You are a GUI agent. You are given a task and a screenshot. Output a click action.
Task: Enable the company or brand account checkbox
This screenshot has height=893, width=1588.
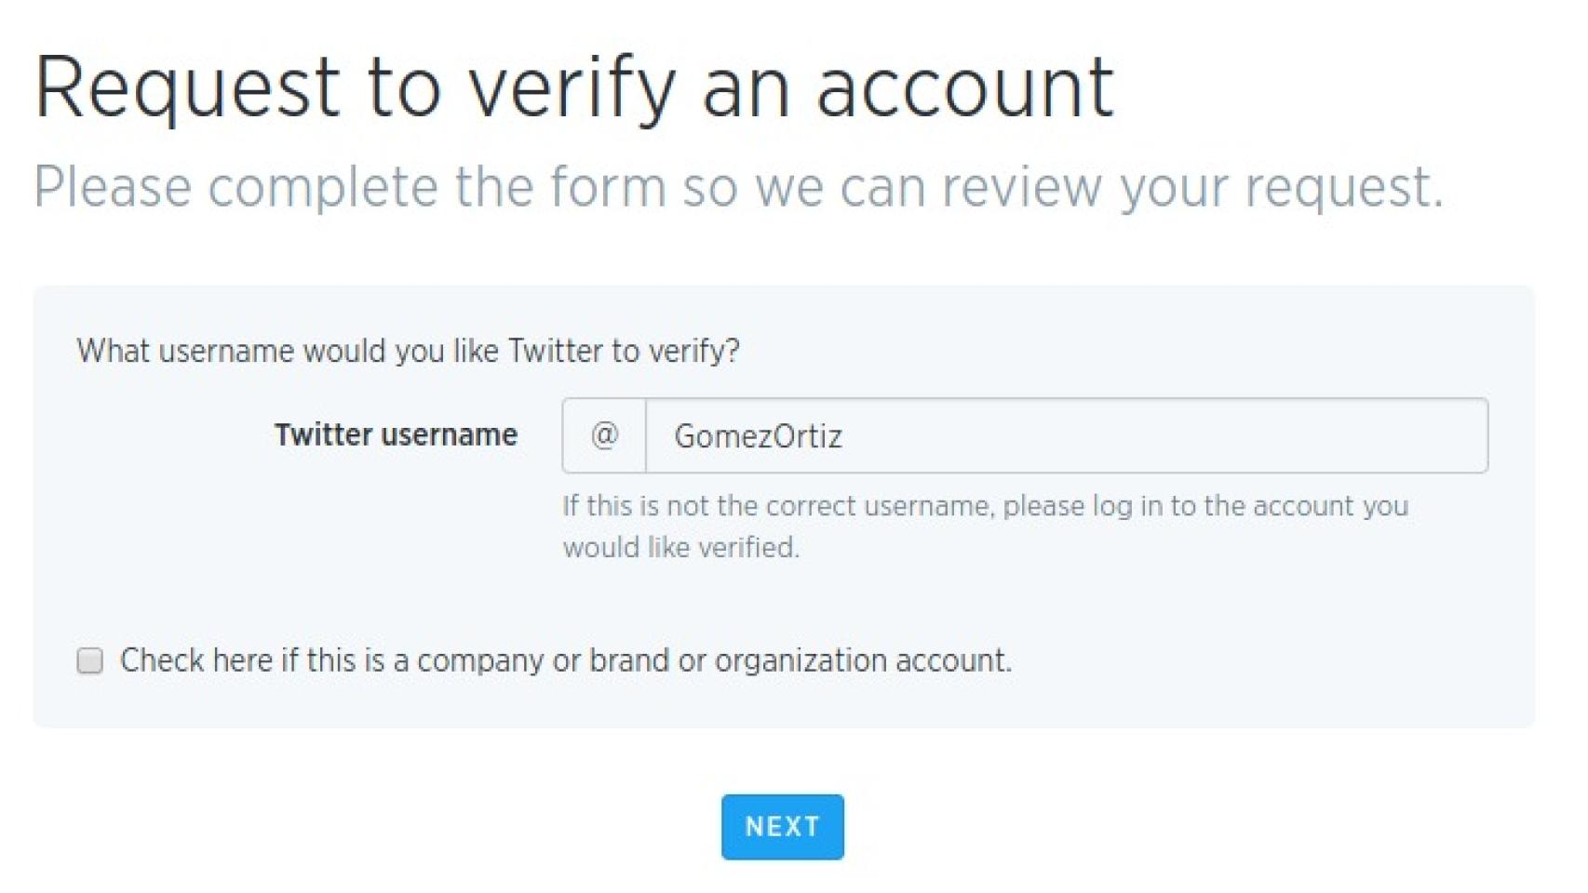(91, 660)
